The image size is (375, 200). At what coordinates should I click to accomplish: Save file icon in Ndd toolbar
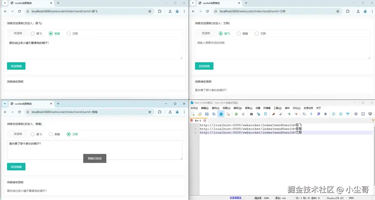tap(207, 114)
